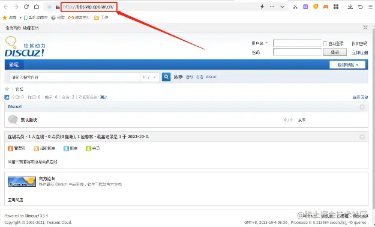Open the Discuz! category header link
This screenshot has height=227, width=375.
(15, 106)
